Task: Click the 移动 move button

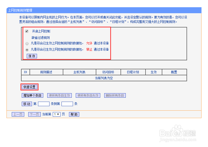Action: pyautogui.click(x=27, y=104)
